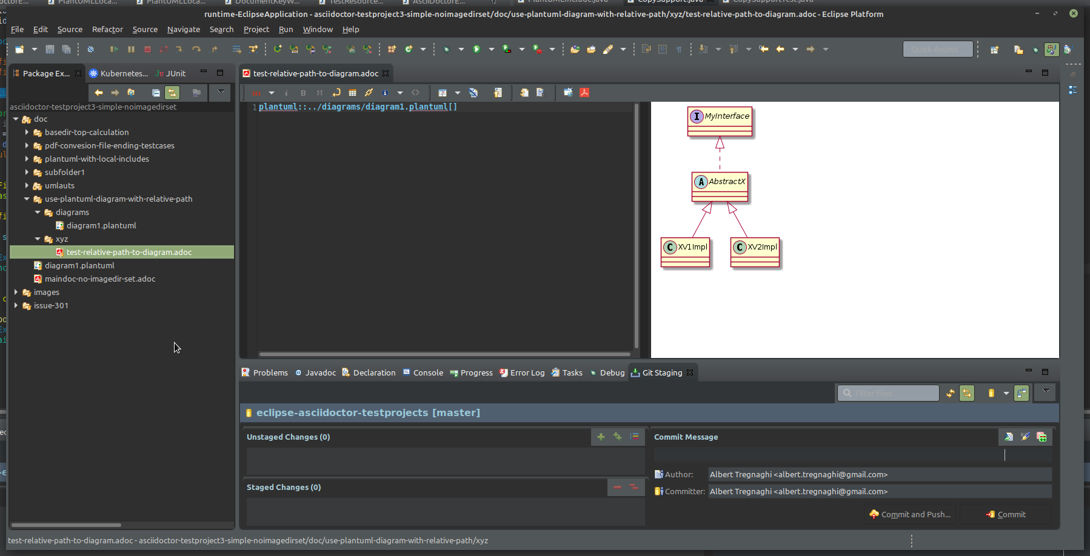Click the Save icon in main toolbar
1090x556 pixels.
point(50,49)
